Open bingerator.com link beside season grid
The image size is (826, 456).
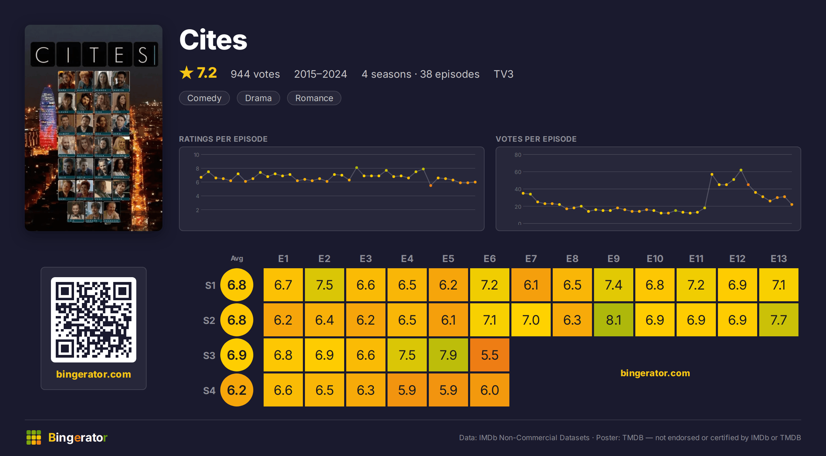pyautogui.click(x=655, y=373)
